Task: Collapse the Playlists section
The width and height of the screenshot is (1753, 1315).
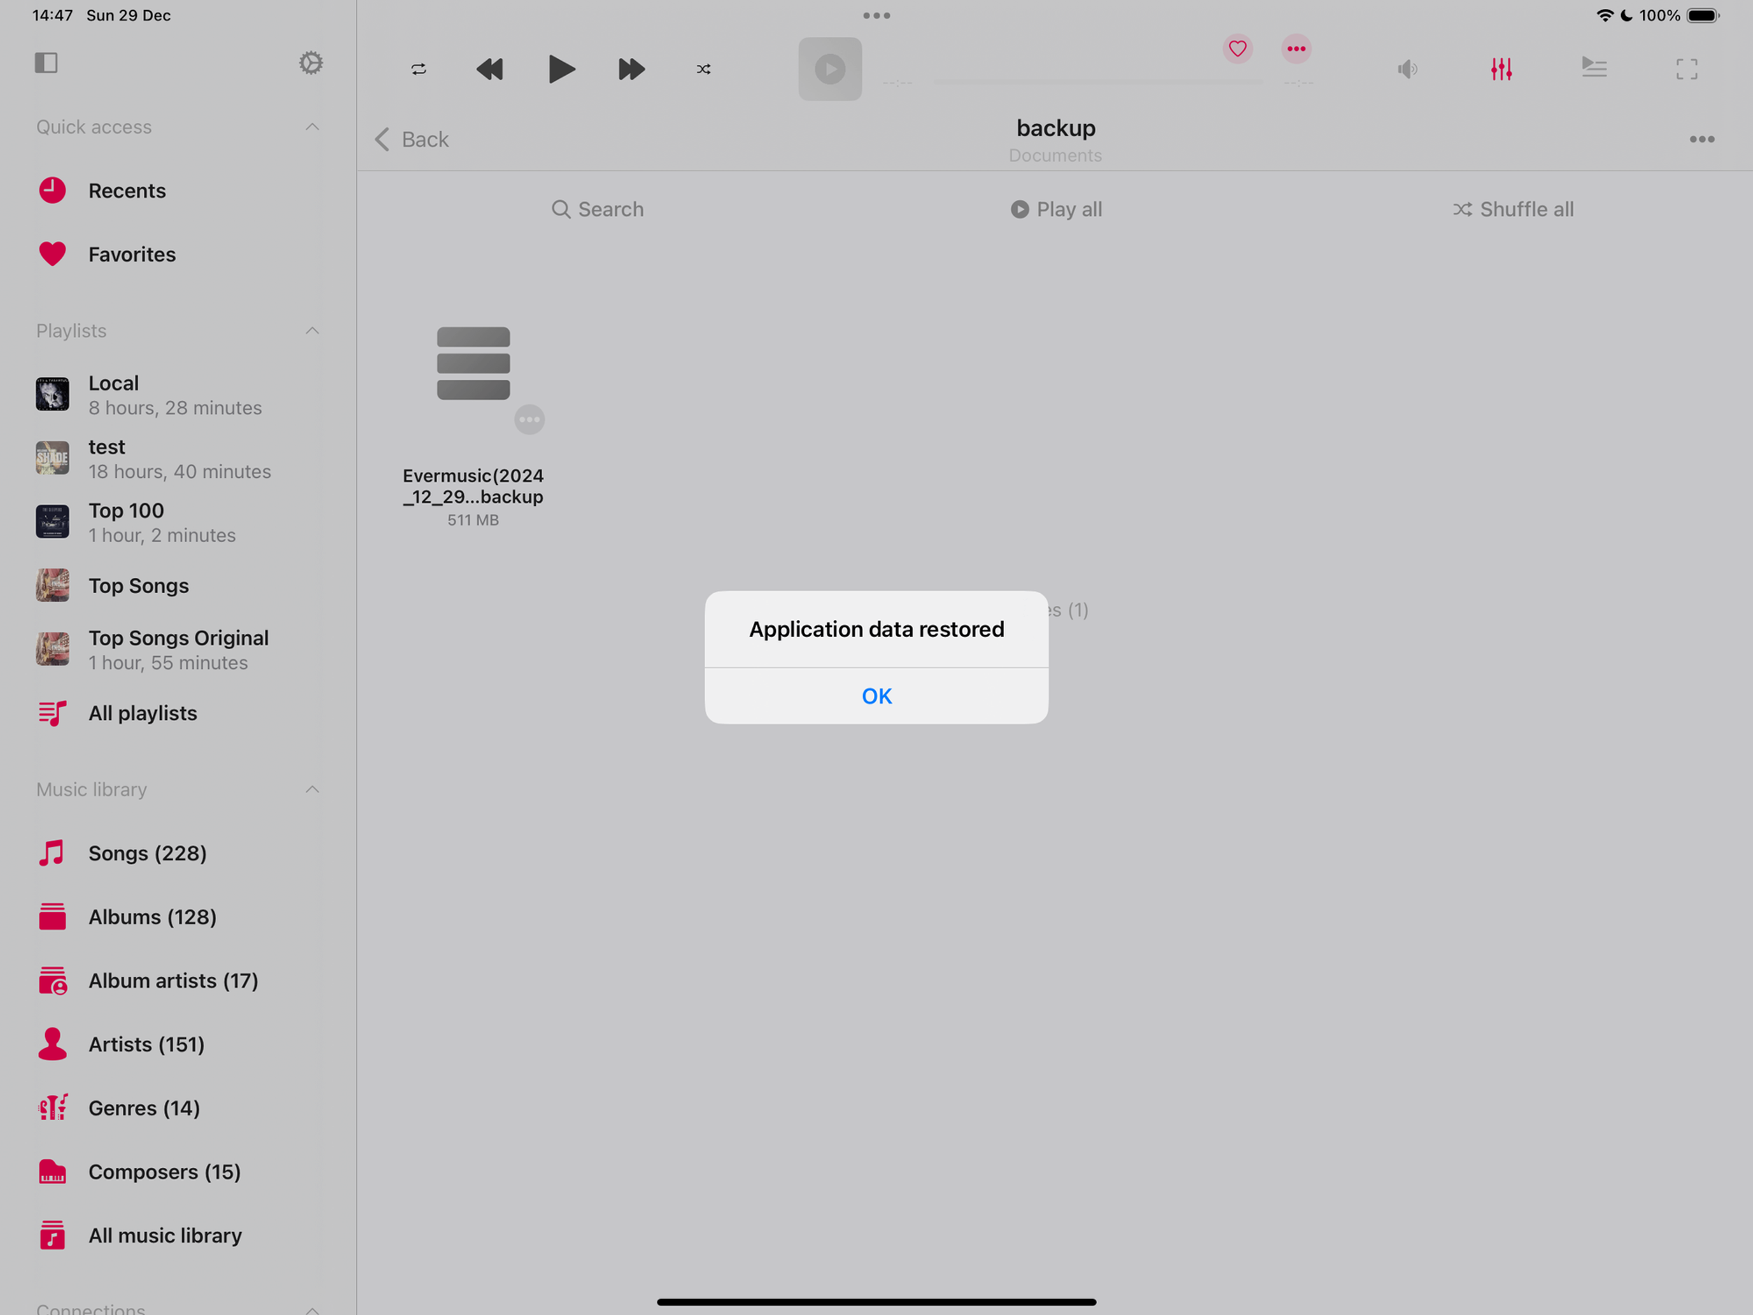Action: tap(312, 331)
